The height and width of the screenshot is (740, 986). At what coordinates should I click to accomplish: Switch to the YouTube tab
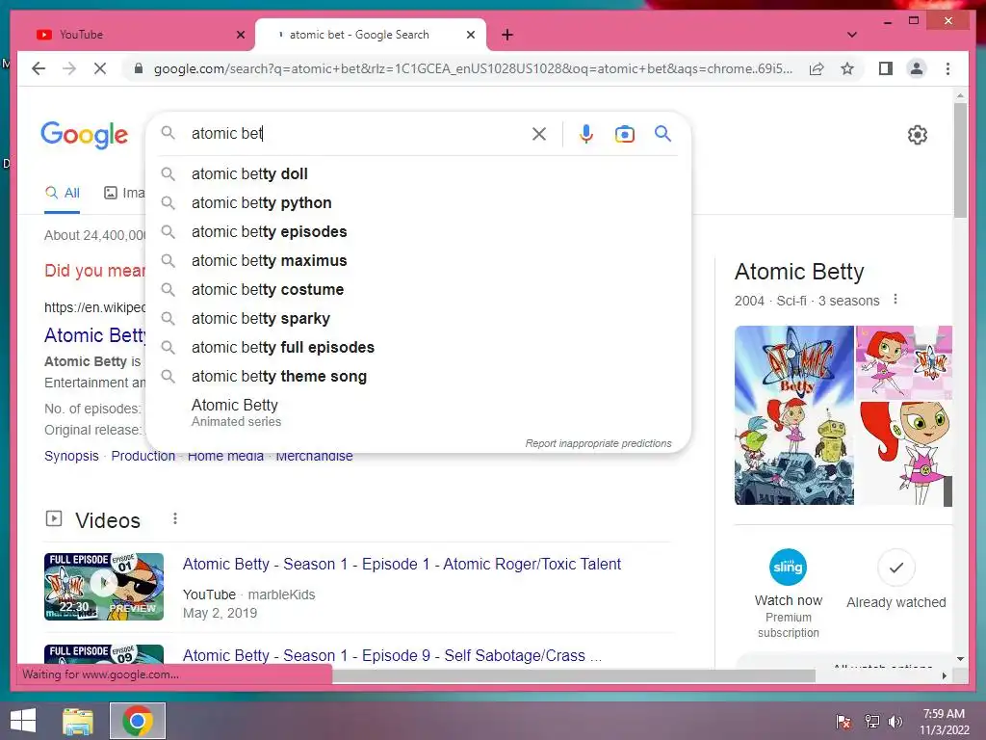tap(134, 35)
